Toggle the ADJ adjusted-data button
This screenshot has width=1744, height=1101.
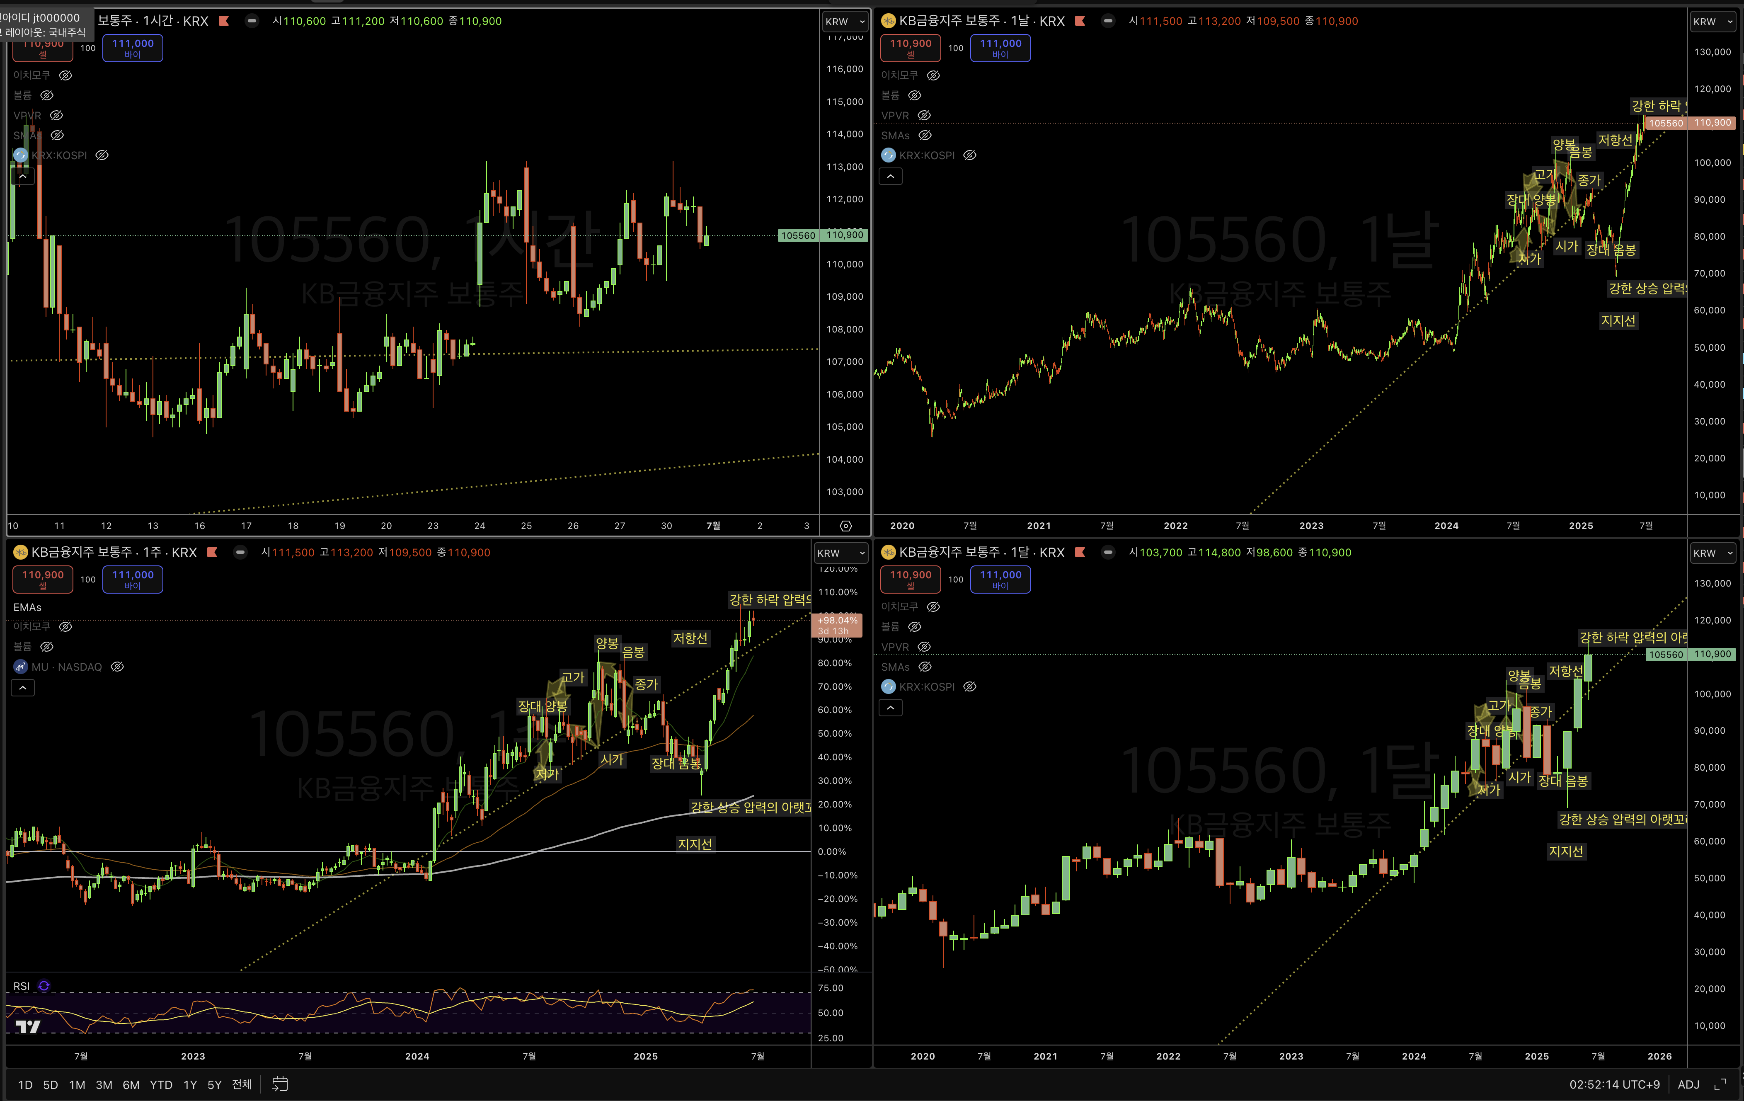[x=1688, y=1084]
